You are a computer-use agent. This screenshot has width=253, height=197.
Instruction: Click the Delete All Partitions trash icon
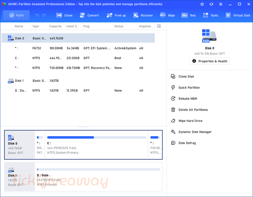pos(173,110)
